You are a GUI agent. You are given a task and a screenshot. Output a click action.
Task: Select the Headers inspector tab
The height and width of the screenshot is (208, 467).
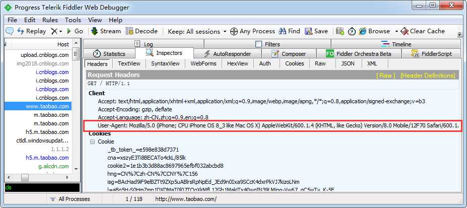(x=97, y=63)
